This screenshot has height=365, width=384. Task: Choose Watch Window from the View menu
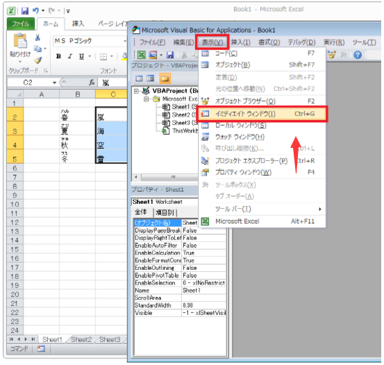click(x=262, y=137)
